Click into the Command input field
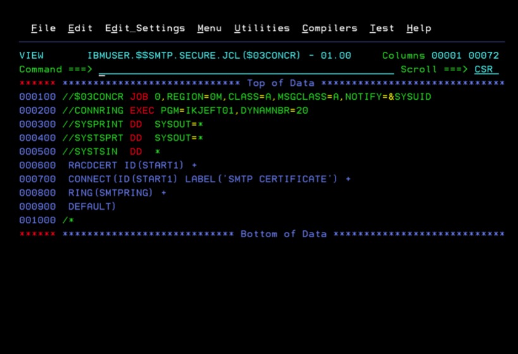 point(246,70)
